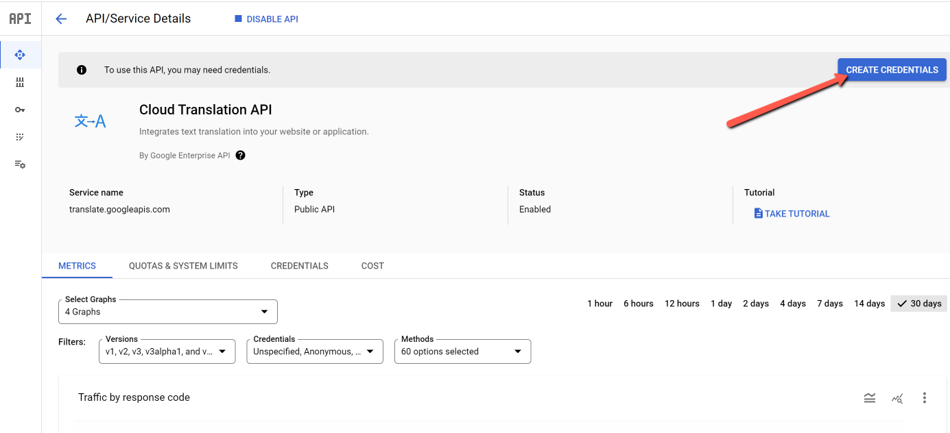The image size is (950, 433).
Task: Open OAuth consent screen sidebar icon
Action: click(x=20, y=137)
